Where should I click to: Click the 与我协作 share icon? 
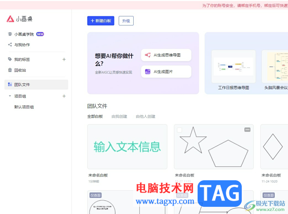tap(10, 45)
